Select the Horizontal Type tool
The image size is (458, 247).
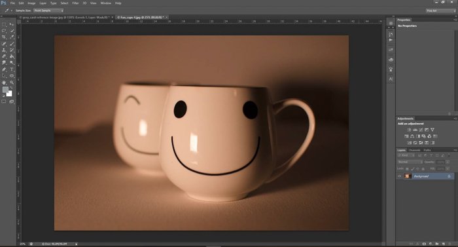[12, 69]
